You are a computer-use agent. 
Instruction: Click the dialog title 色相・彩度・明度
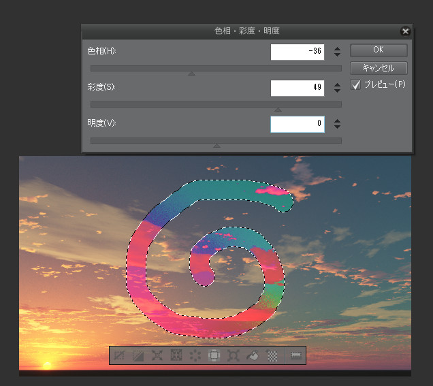coord(247,31)
